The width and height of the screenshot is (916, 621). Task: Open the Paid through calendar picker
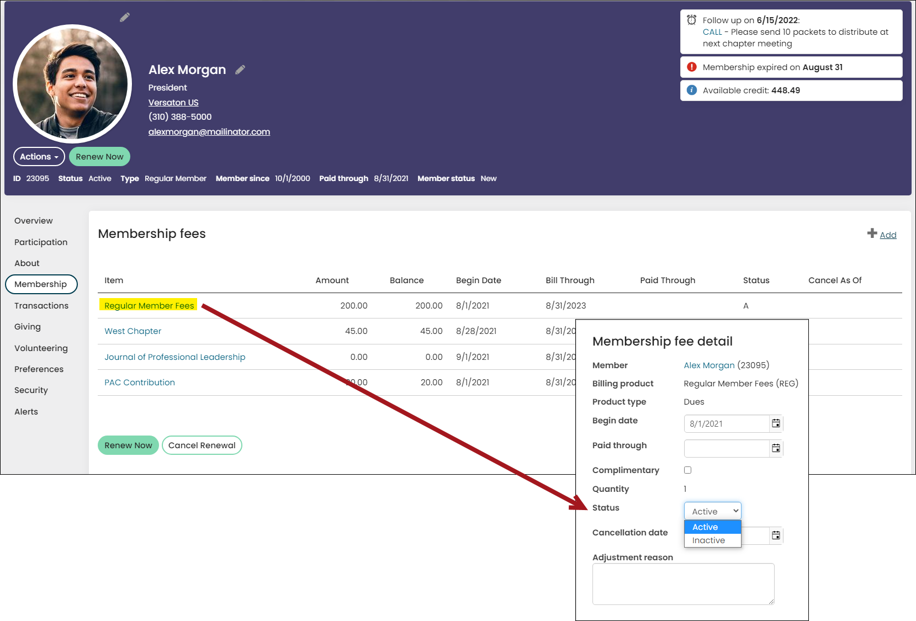pos(776,448)
